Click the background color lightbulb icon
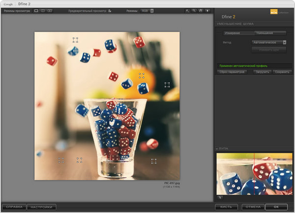The image size is (295, 213). (x=207, y=10)
